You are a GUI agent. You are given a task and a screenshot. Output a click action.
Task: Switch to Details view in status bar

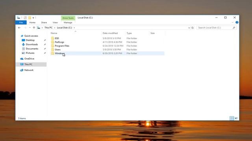point(232,118)
